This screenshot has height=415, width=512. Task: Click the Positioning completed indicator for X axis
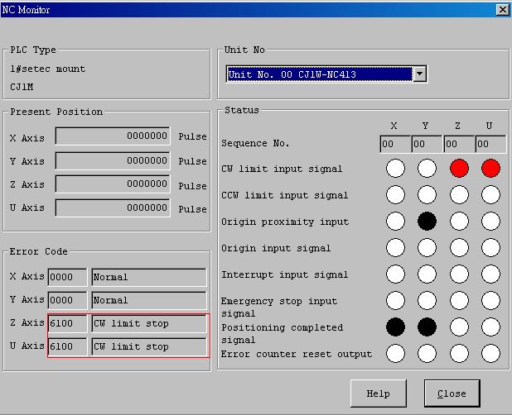click(x=395, y=327)
